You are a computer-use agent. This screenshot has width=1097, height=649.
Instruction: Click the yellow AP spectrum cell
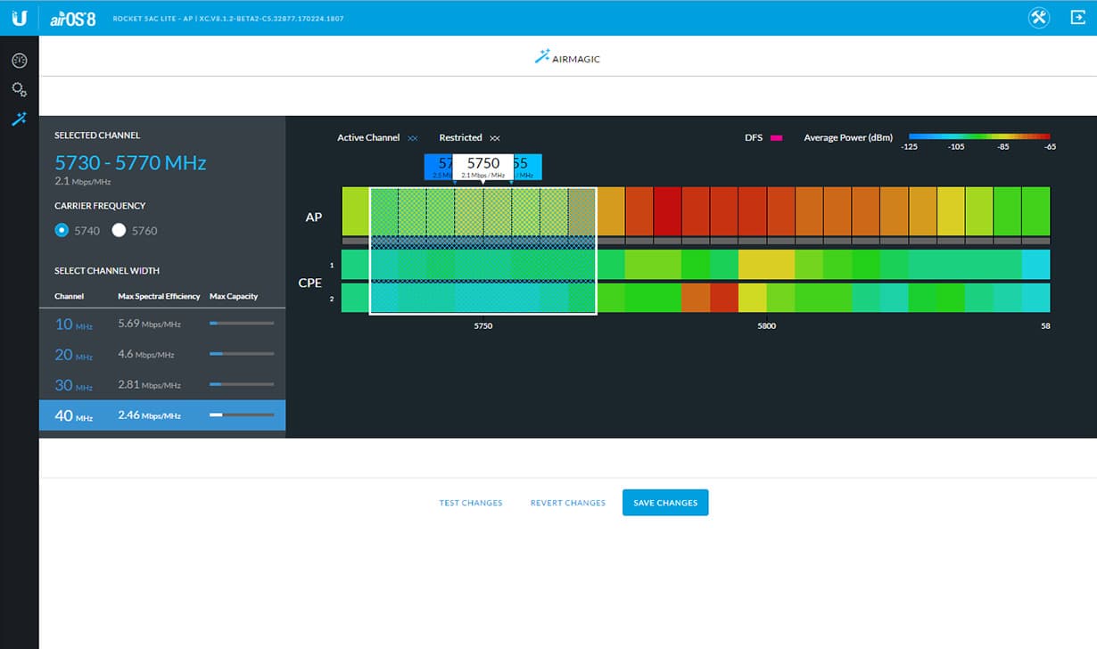tap(951, 211)
